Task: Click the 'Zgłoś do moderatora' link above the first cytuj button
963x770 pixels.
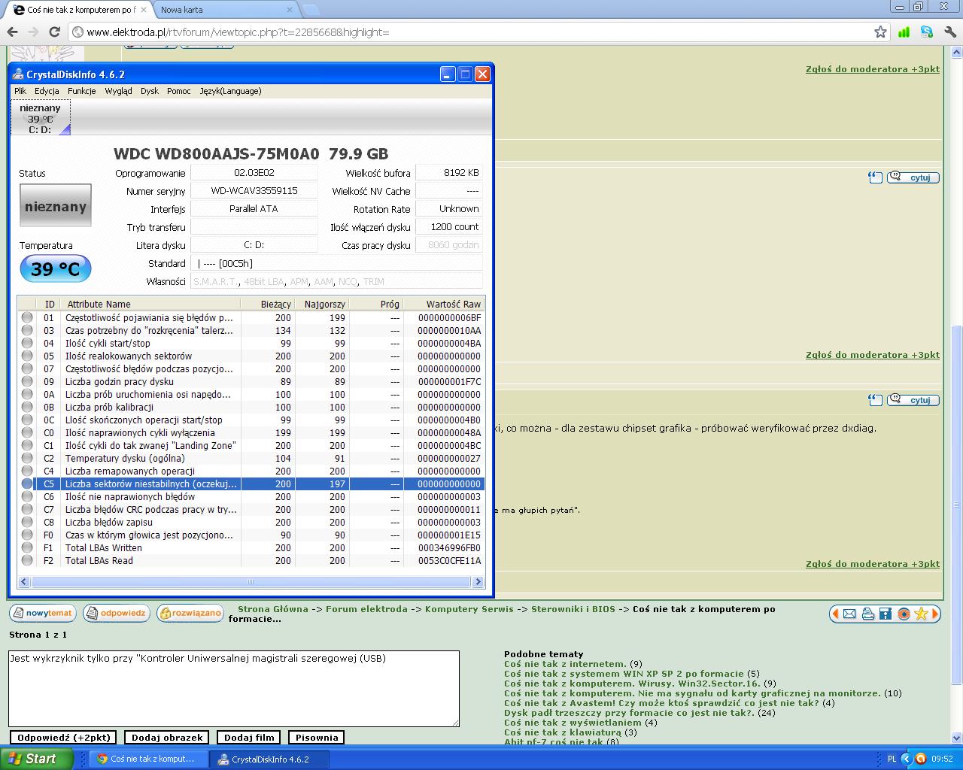Action: [x=873, y=69]
